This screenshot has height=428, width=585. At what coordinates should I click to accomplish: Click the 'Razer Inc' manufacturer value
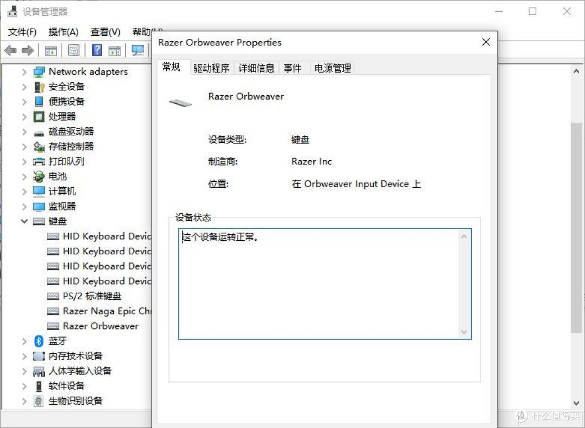[x=311, y=161]
